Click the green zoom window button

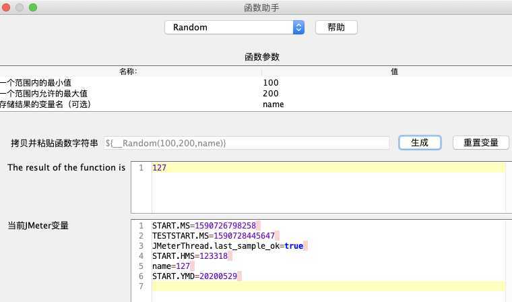point(33,7)
